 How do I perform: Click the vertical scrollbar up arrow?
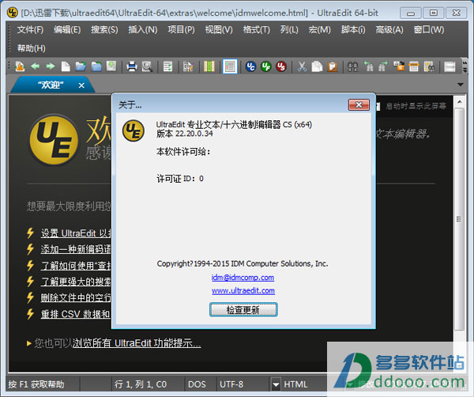point(459,102)
